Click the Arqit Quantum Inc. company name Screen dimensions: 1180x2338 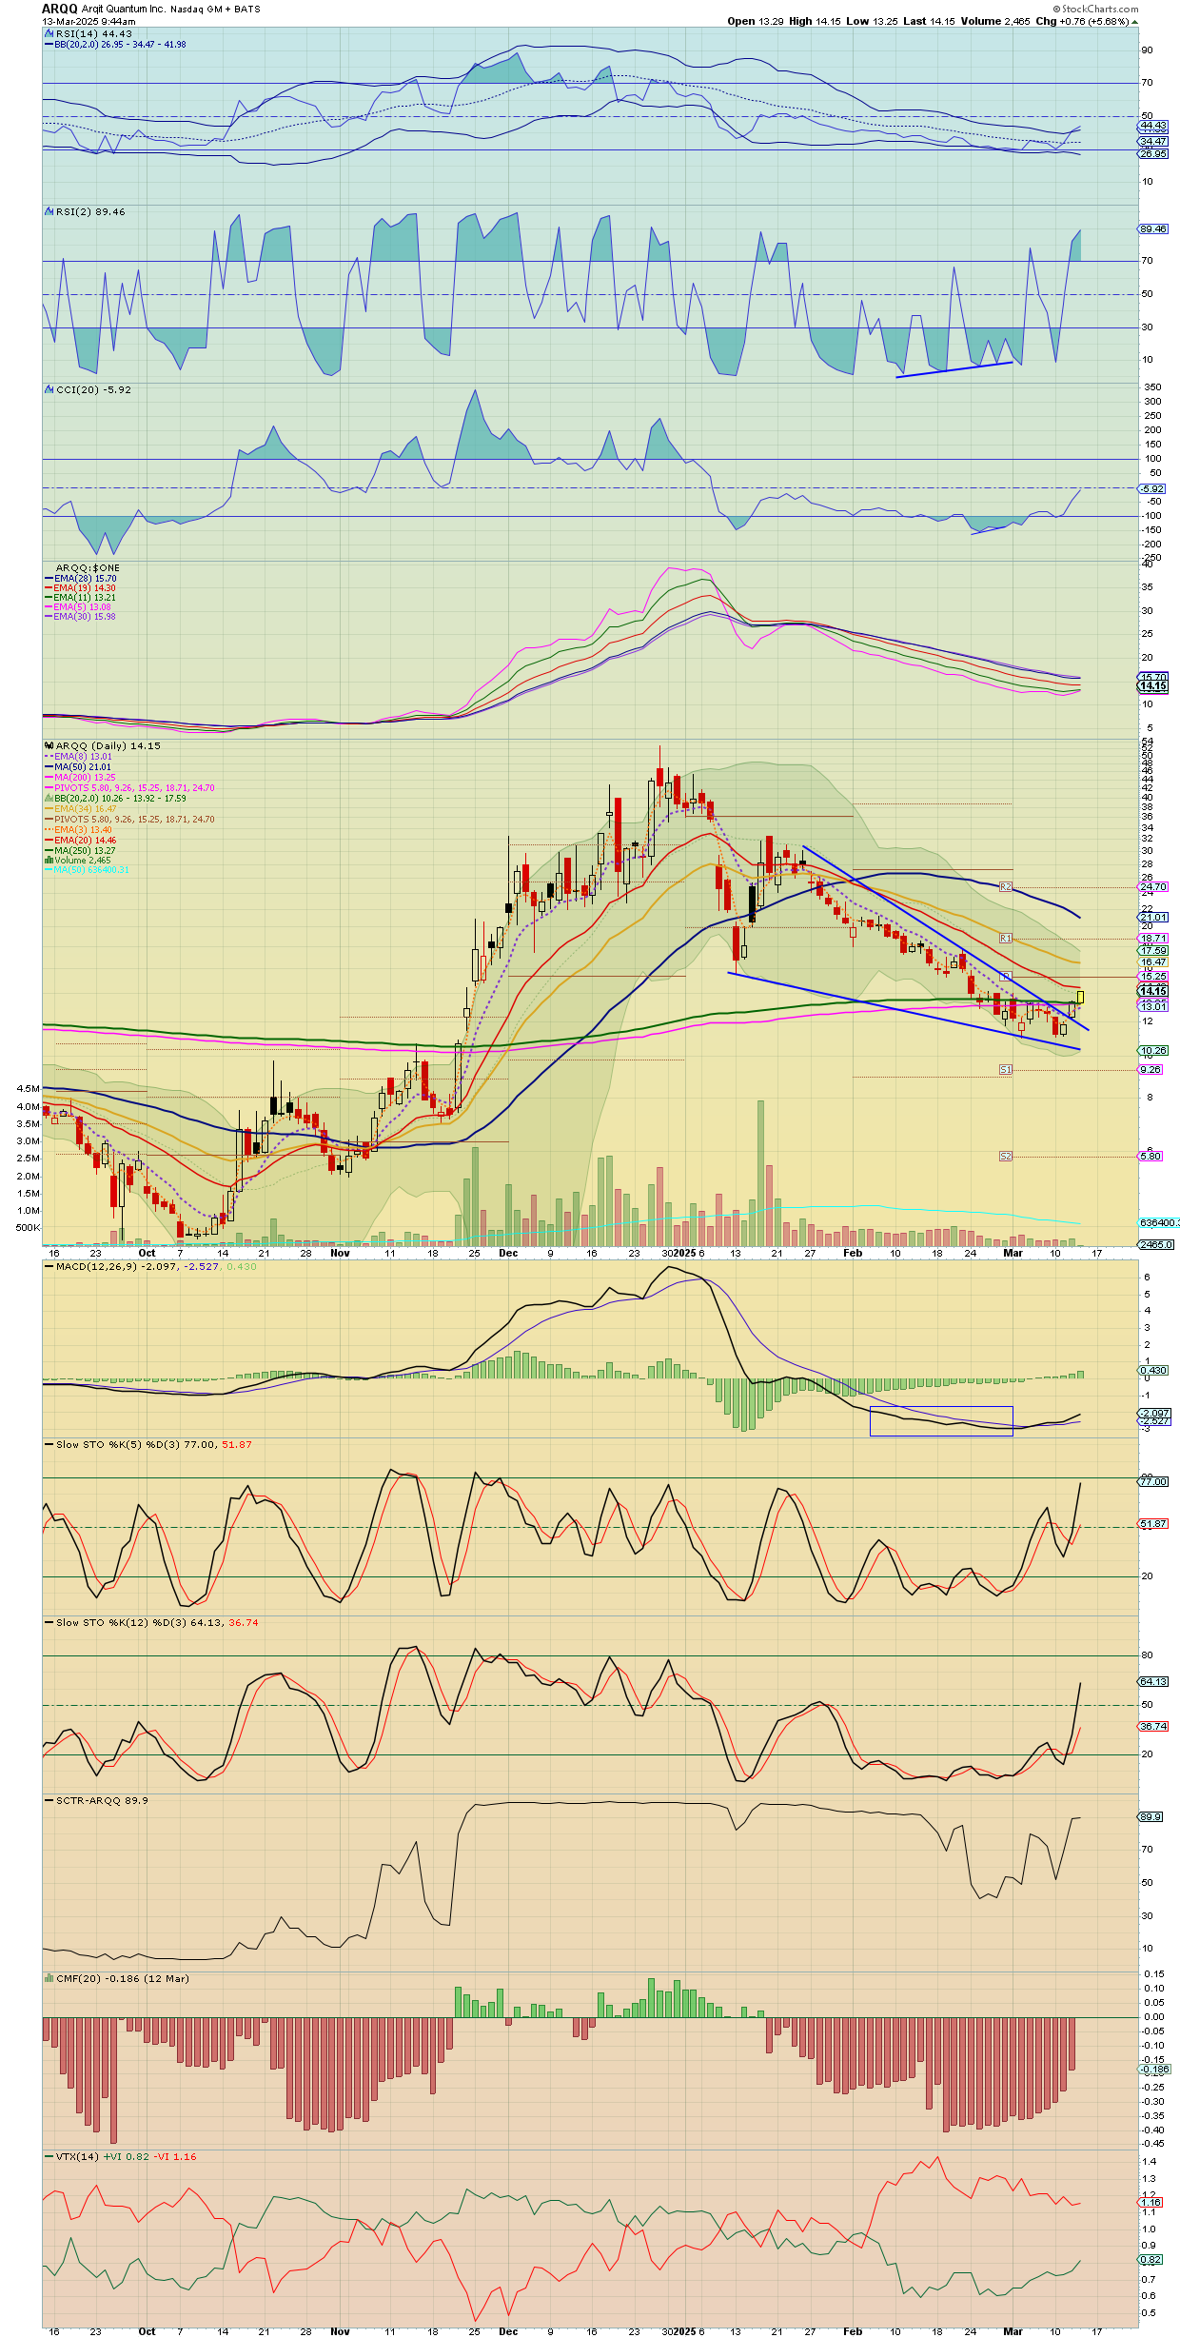point(124,9)
